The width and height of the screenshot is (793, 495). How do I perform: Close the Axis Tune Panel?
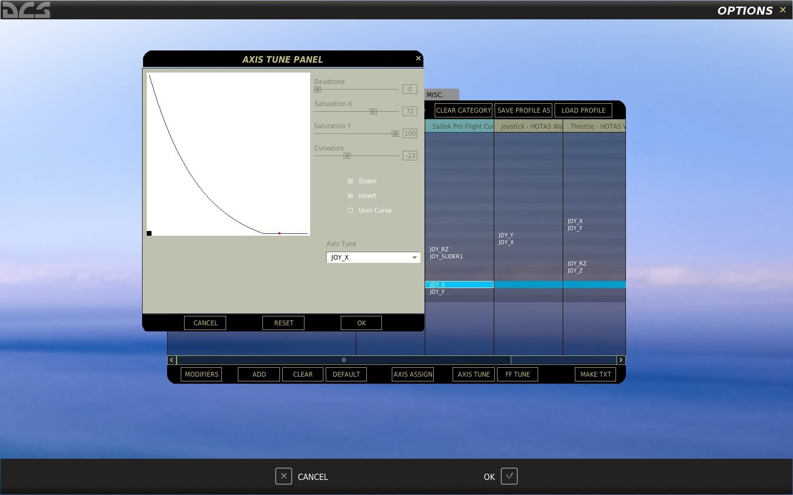[x=418, y=58]
